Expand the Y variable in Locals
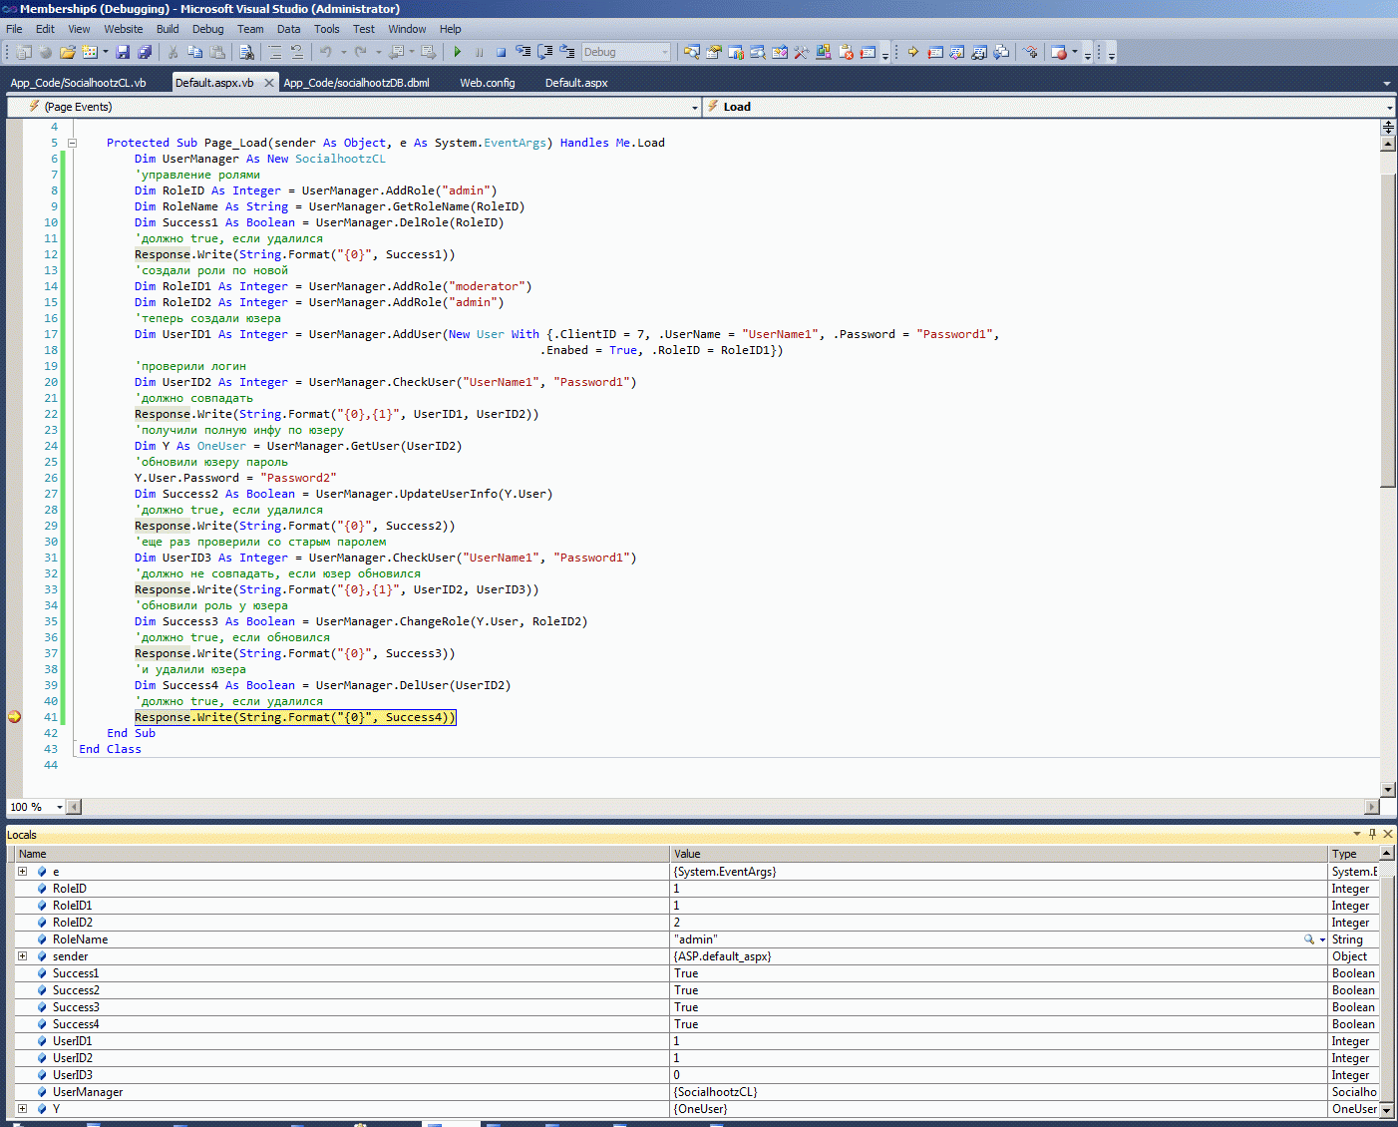Image resolution: width=1398 pixels, height=1127 pixels. coord(22,1109)
